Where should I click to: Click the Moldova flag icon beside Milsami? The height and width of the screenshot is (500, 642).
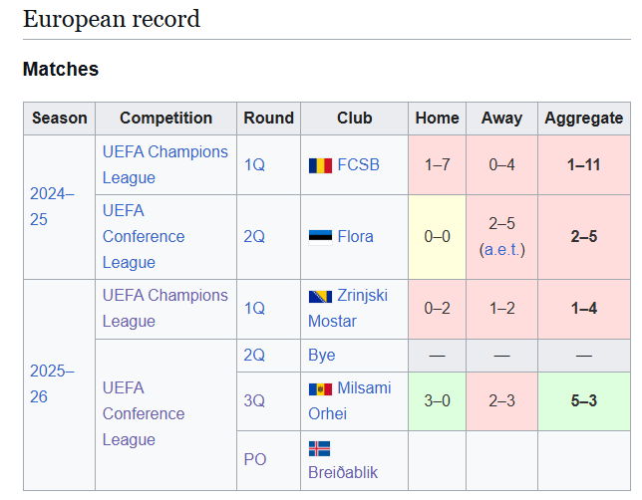pyautogui.click(x=320, y=389)
